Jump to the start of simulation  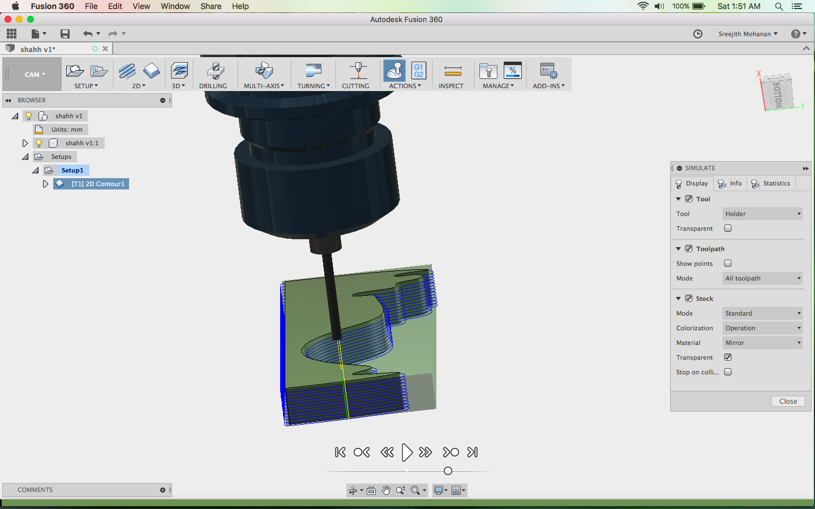(340, 452)
